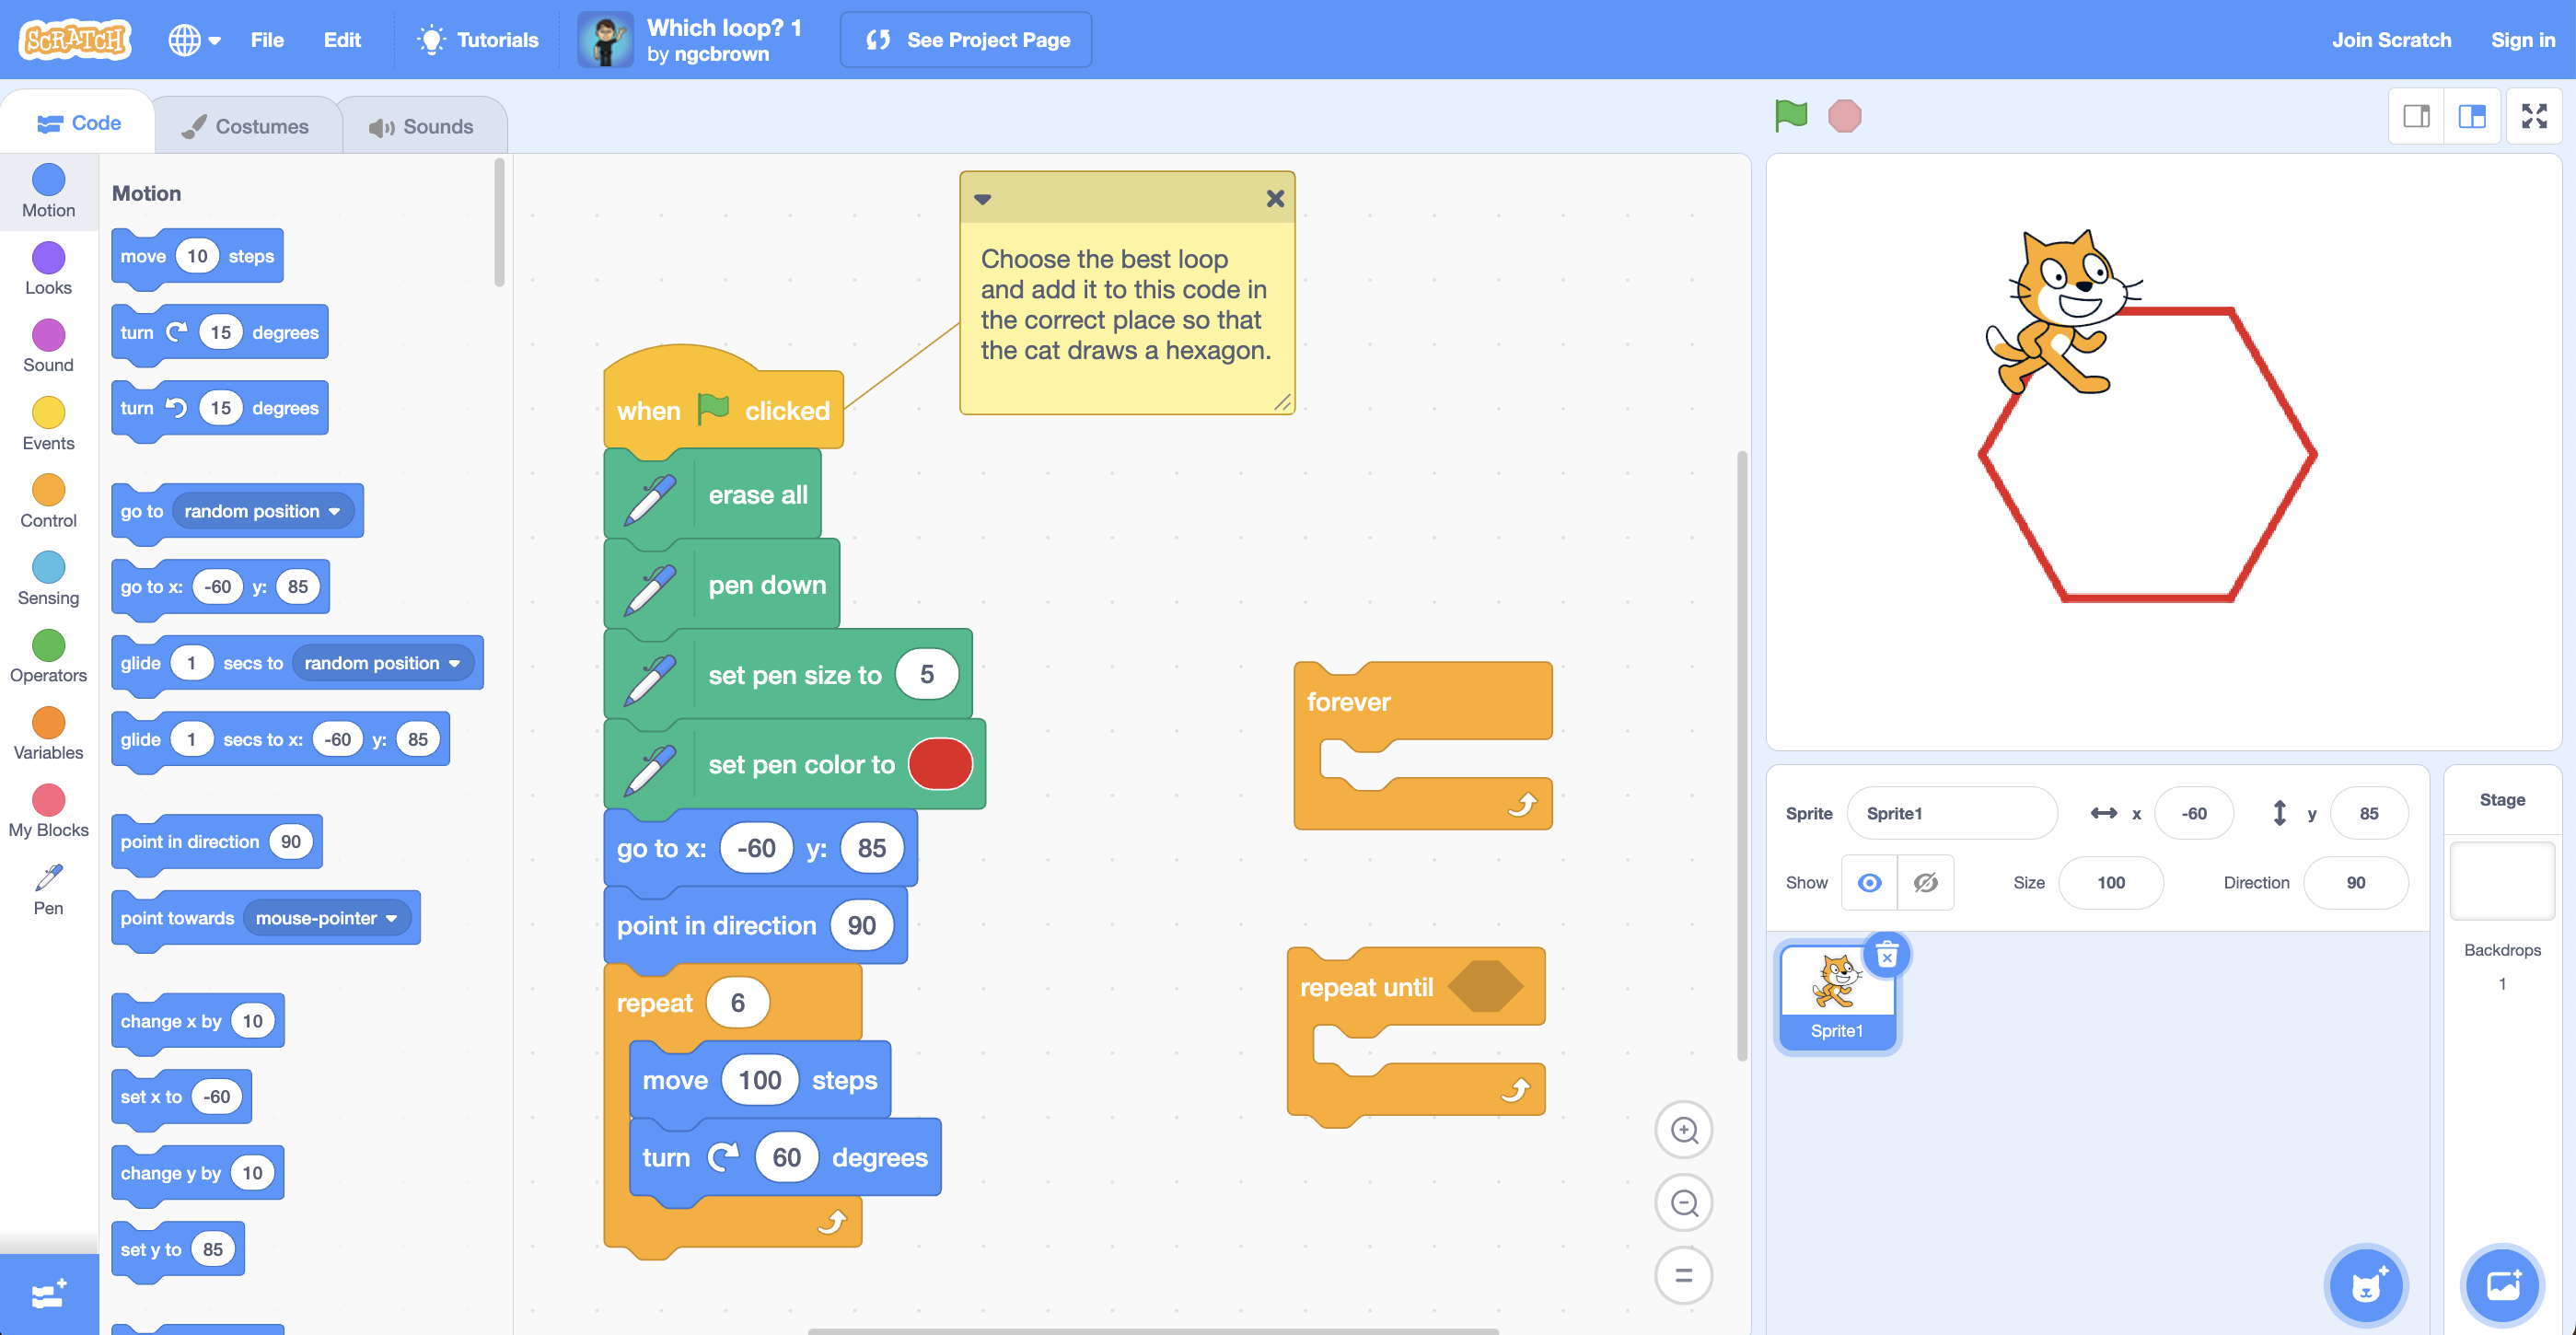Select the Events block category
The height and width of the screenshot is (1335, 2576).
(x=48, y=424)
